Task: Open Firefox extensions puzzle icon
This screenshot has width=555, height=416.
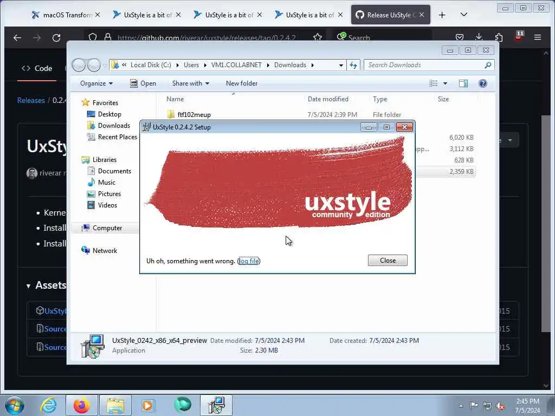Action: point(499,37)
